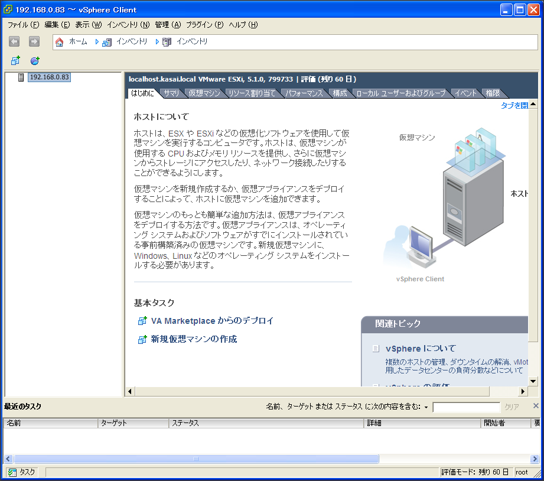Select host 192.168.0.83 in inventory tree
The height and width of the screenshot is (481, 544).
pos(49,77)
